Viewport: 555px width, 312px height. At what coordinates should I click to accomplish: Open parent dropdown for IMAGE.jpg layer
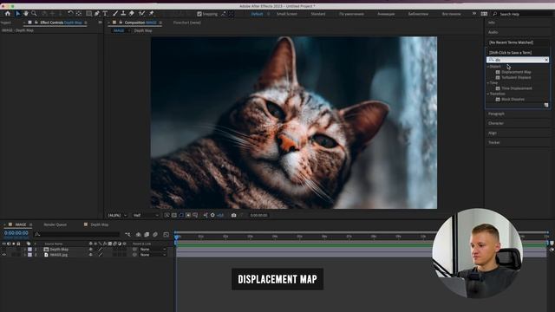[x=153, y=255]
